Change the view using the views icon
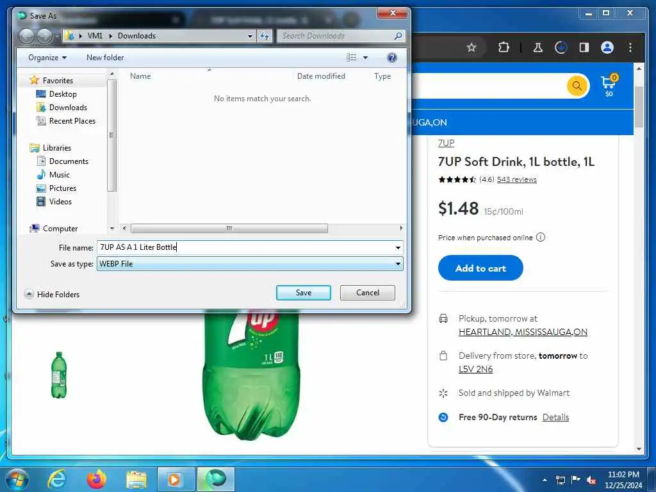656x492 pixels. pos(352,57)
